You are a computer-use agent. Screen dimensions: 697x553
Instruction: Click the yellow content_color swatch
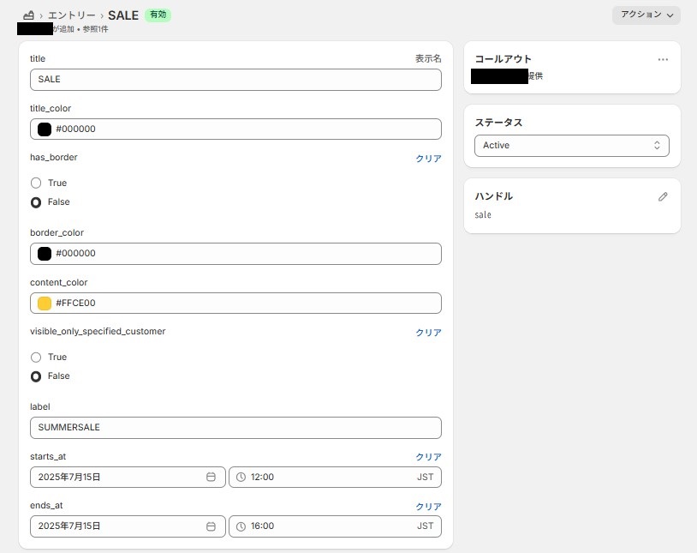[x=45, y=303]
